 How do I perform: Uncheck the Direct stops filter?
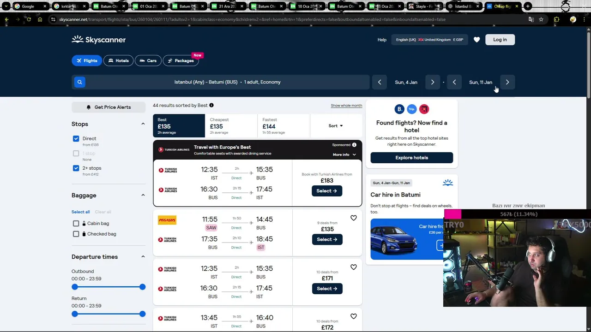point(76,138)
